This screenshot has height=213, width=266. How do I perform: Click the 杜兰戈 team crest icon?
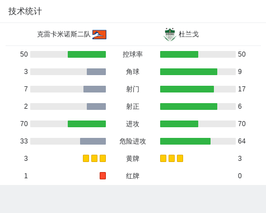pyautogui.click(x=170, y=34)
